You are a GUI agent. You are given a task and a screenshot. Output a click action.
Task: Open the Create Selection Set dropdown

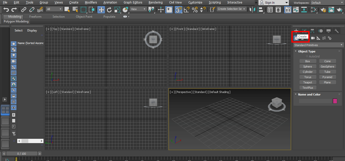231,9
